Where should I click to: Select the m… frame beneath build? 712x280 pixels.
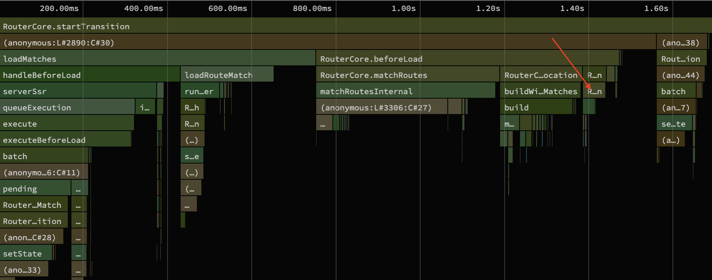(510, 124)
